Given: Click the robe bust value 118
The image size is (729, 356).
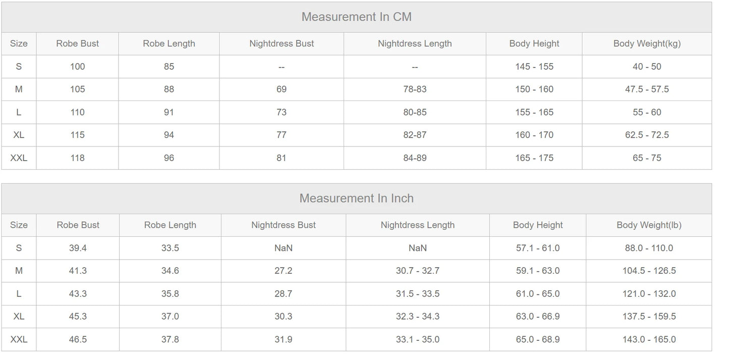Looking at the screenshot, I should click(77, 158).
